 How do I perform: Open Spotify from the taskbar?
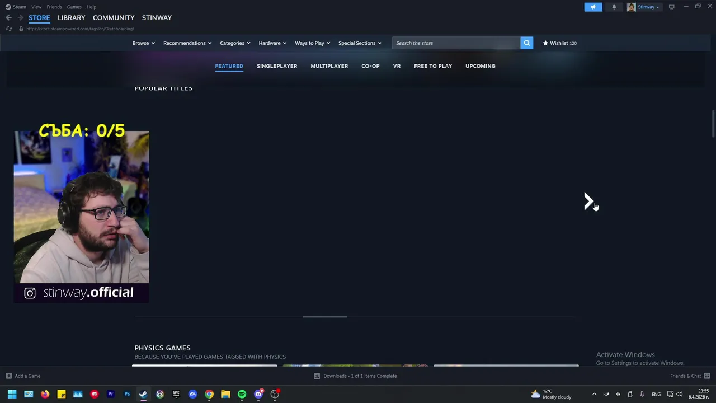242,394
